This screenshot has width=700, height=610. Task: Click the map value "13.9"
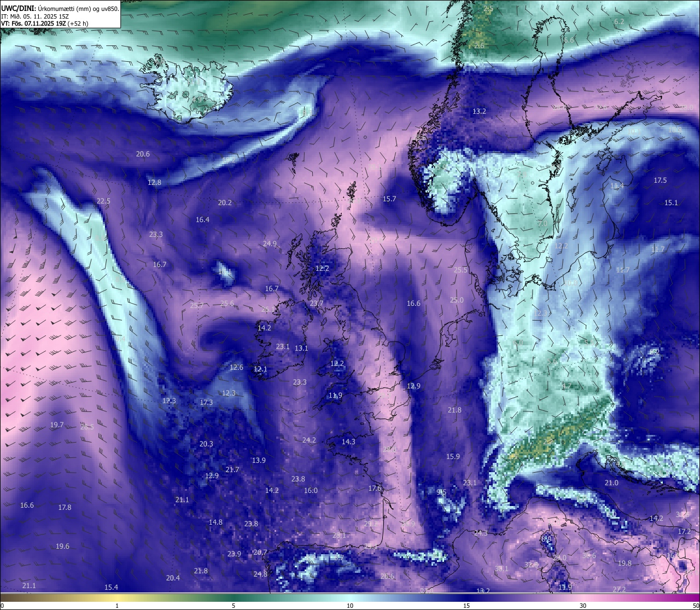coord(259,460)
